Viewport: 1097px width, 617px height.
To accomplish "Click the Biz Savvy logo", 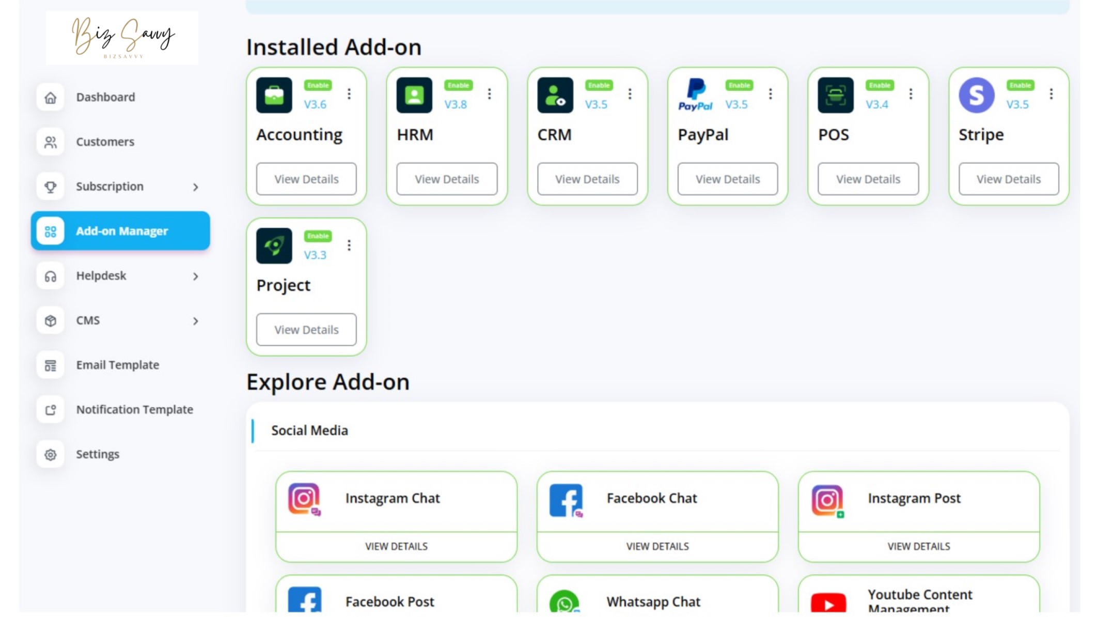I will pos(122,38).
